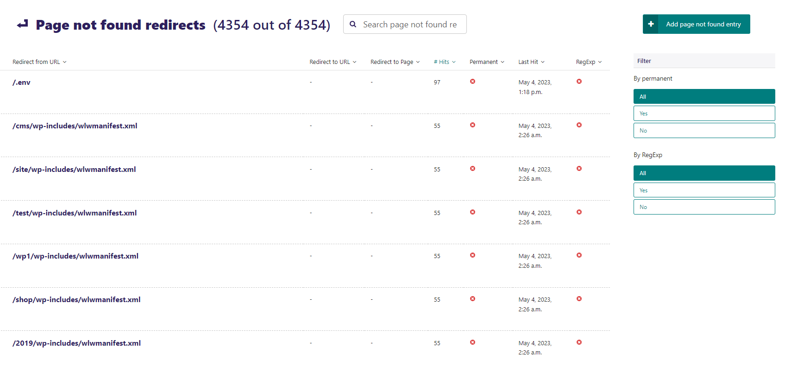Select Yes under the By RegExp filter
The height and width of the screenshot is (373, 785).
[704, 190]
